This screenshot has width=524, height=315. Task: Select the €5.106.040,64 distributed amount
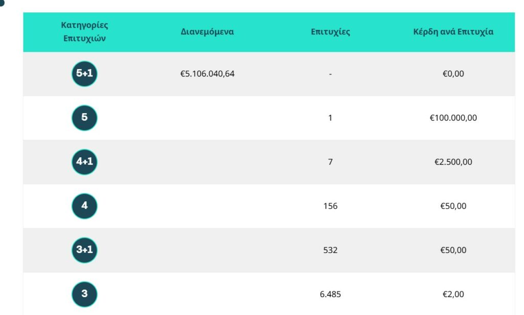(x=207, y=74)
